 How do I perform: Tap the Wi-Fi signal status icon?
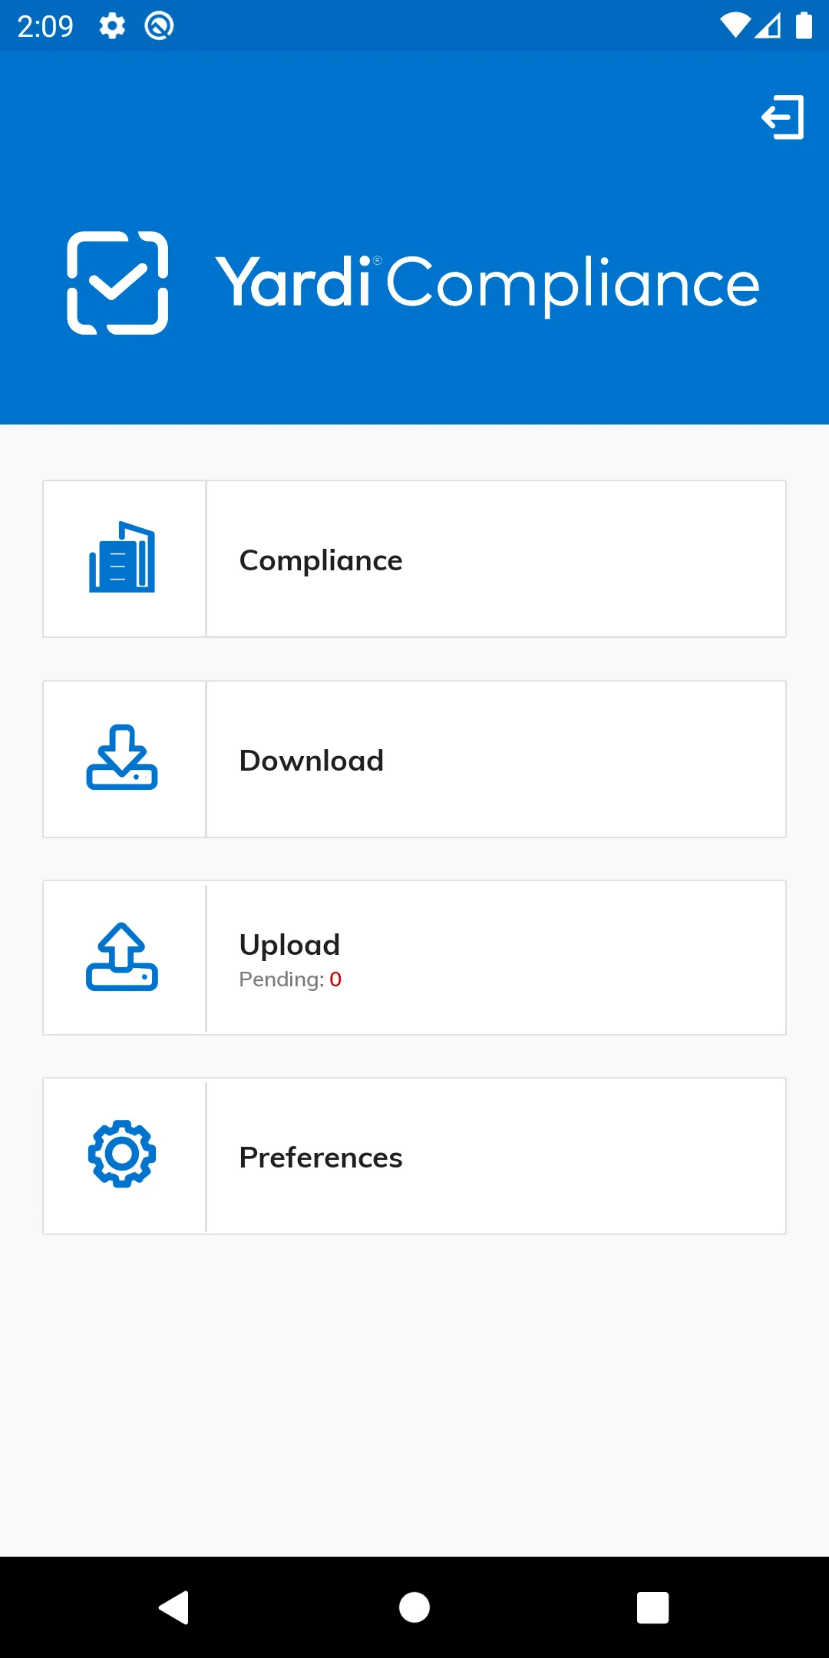[x=735, y=25]
